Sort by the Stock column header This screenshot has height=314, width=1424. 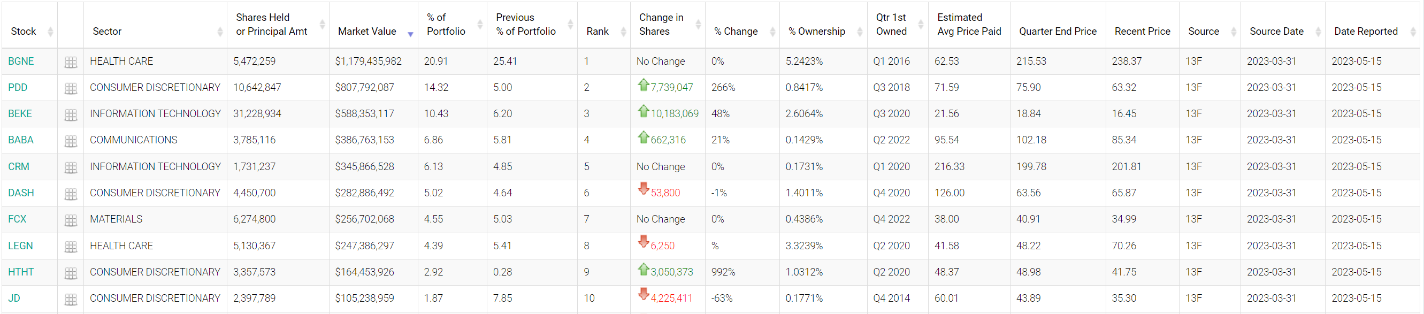(24, 32)
